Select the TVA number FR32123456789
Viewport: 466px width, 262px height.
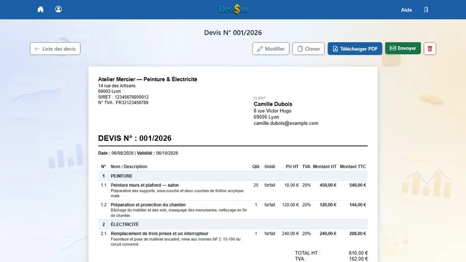(132, 102)
